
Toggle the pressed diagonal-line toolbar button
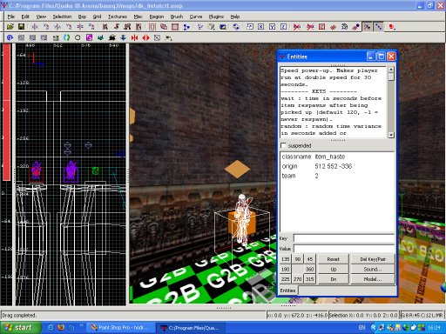379,27
